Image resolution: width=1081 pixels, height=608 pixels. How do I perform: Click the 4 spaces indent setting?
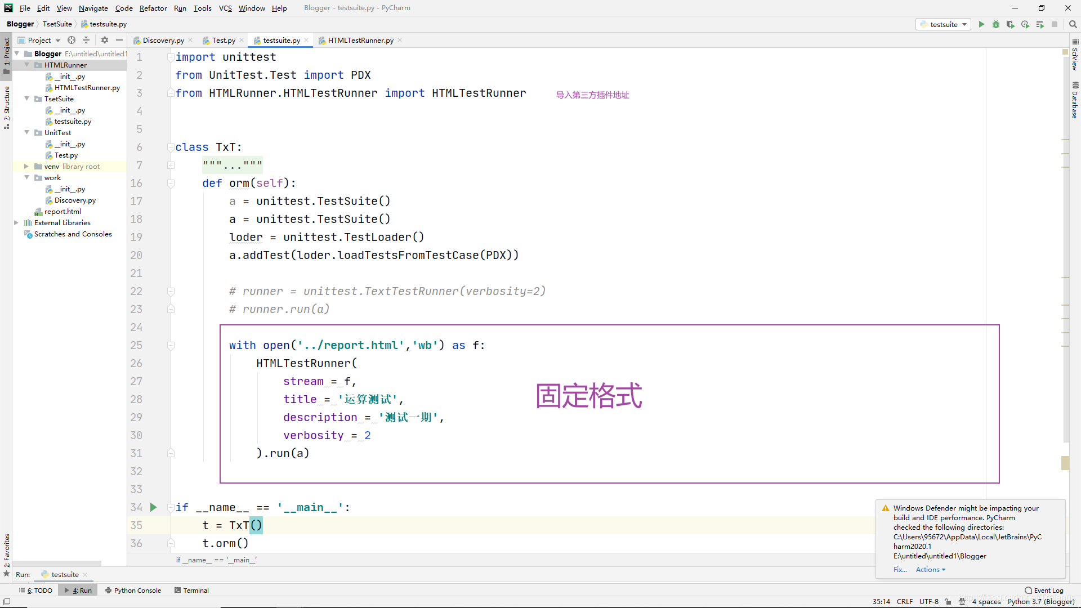[986, 602]
